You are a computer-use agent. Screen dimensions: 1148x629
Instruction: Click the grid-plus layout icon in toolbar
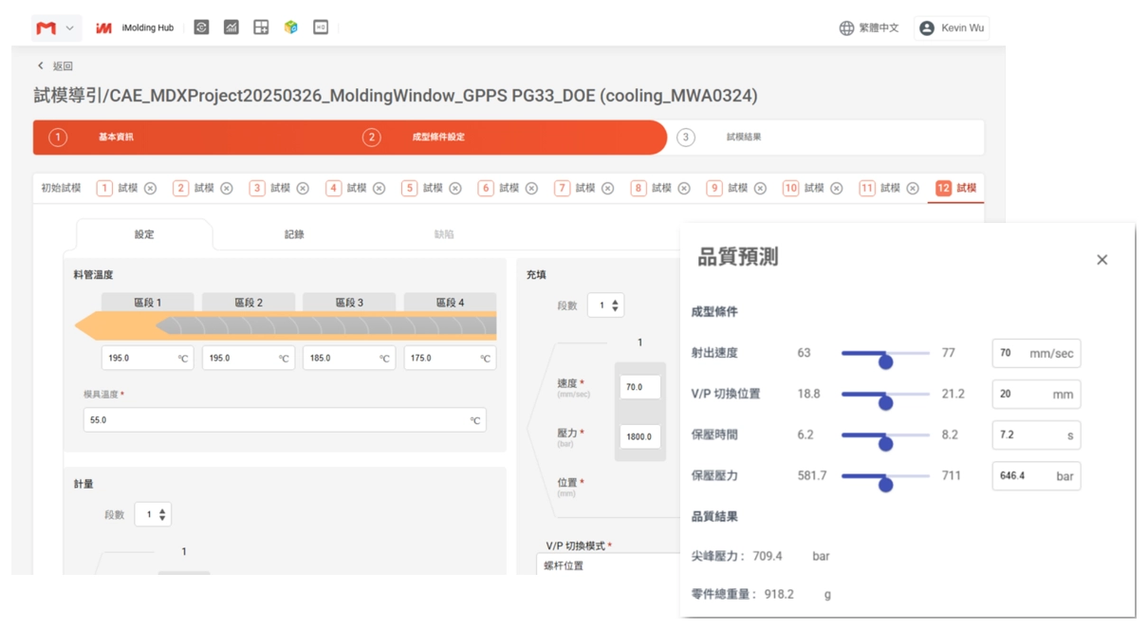pyautogui.click(x=261, y=28)
